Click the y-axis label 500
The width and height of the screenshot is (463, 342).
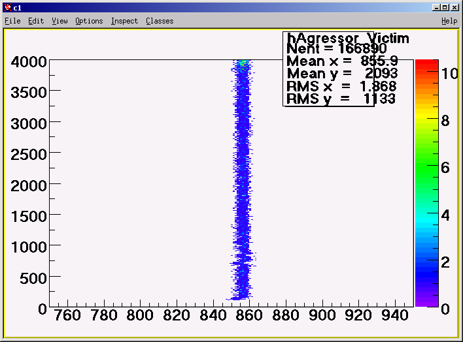[33, 278]
